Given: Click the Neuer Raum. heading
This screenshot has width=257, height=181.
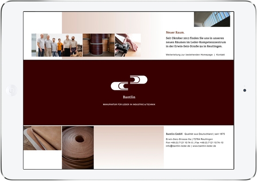Looking at the screenshot, I should click(x=175, y=33).
